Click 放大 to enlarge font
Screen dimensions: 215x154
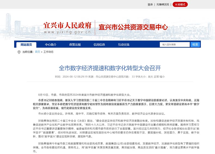150,77
